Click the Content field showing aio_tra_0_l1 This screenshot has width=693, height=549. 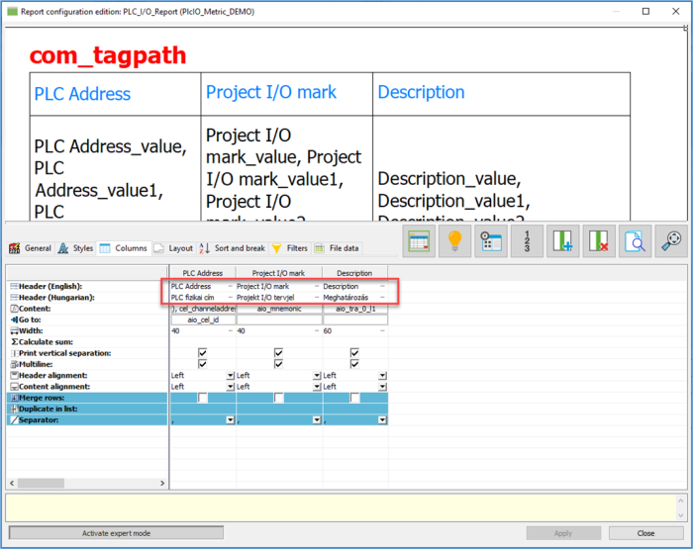coord(354,309)
